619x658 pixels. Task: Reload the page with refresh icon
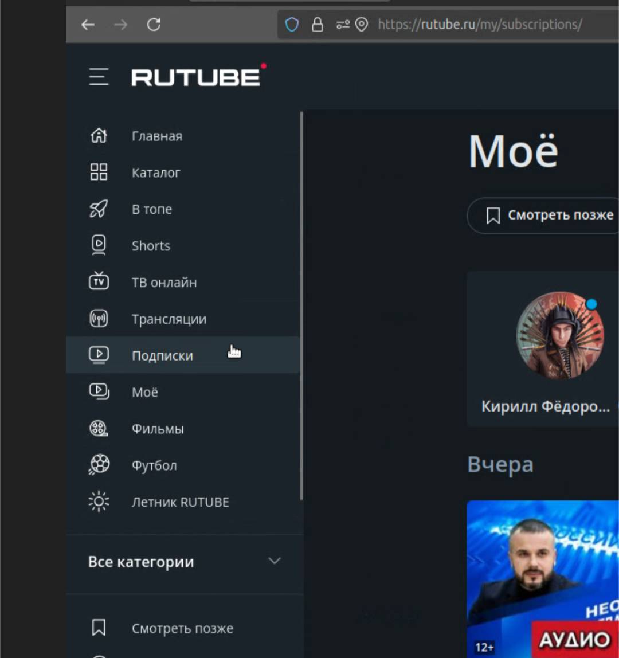[154, 24]
